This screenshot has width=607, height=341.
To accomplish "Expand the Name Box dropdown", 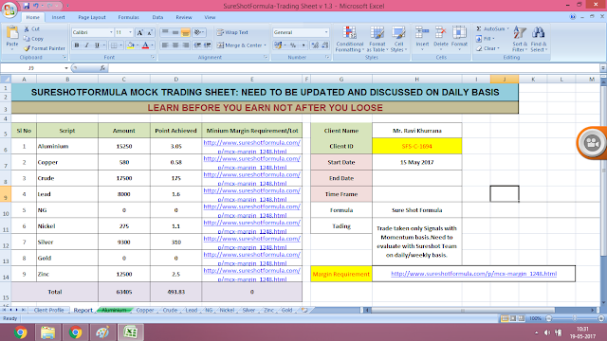I will coord(66,68).
